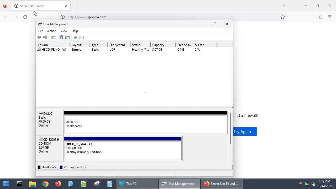Open the View menu
Image resolution: width=336 pixels, height=189 pixels.
point(64,31)
